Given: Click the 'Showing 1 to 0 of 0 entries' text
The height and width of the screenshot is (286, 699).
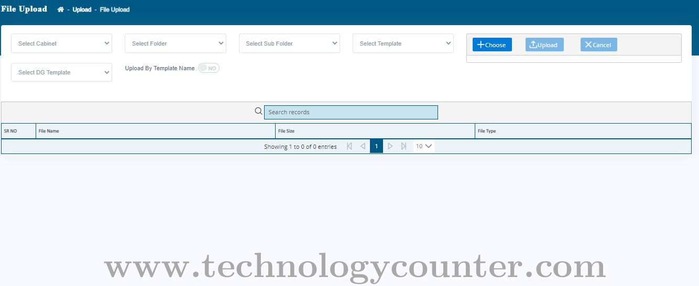Looking at the screenshot, I should pyautogui.click(x=300, y=147).
